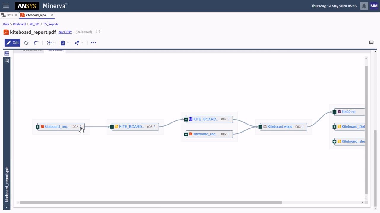380x213 pixels.
Task: Click the flag icon next to Released
Action: coord(98,32)
